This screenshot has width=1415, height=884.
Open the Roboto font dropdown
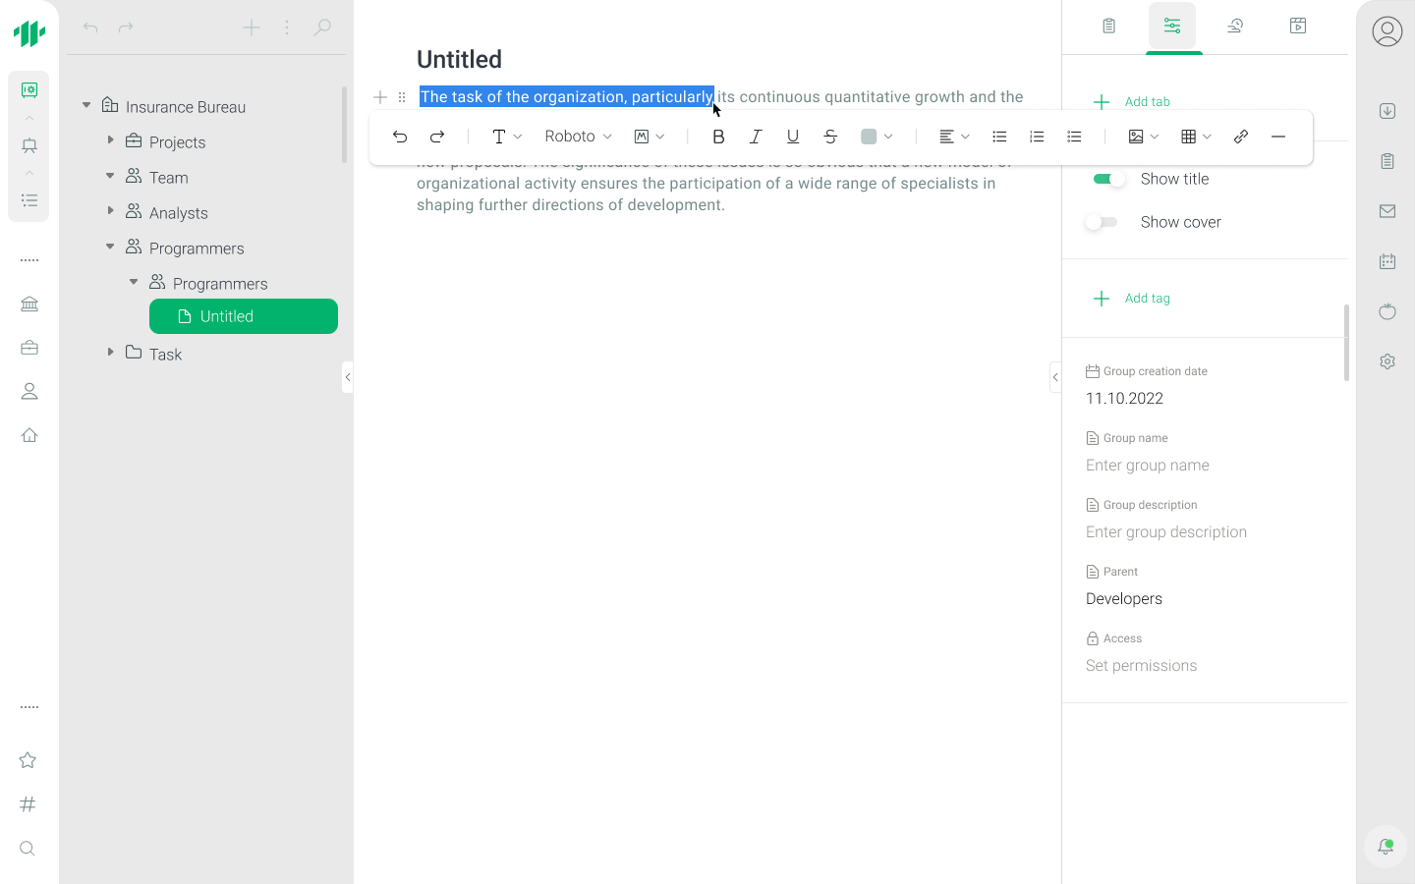point(578,137)
